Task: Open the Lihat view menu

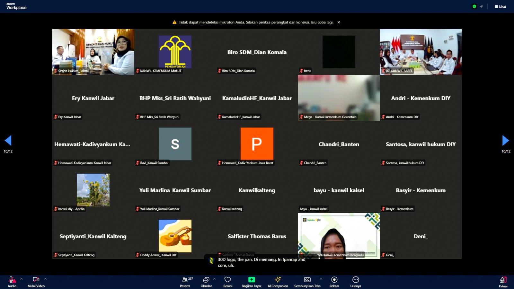Action: [500, 6]
